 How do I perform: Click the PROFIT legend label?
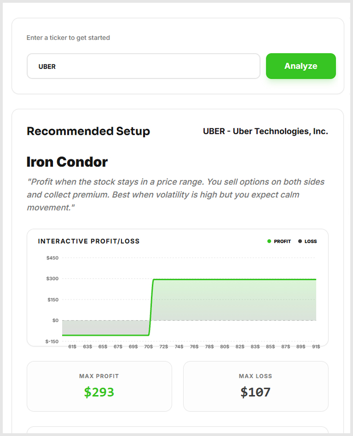pyautogui.click(x=282, y=241)
